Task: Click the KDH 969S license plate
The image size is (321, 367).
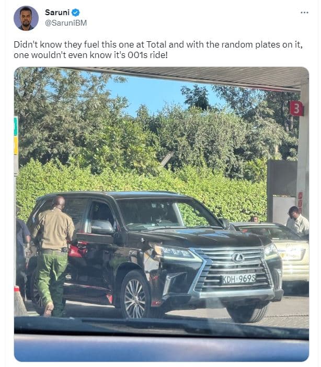Action: click(x=239, y=279)
